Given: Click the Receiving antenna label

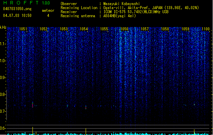Looking at the screenshot, I should click(78, 16).
